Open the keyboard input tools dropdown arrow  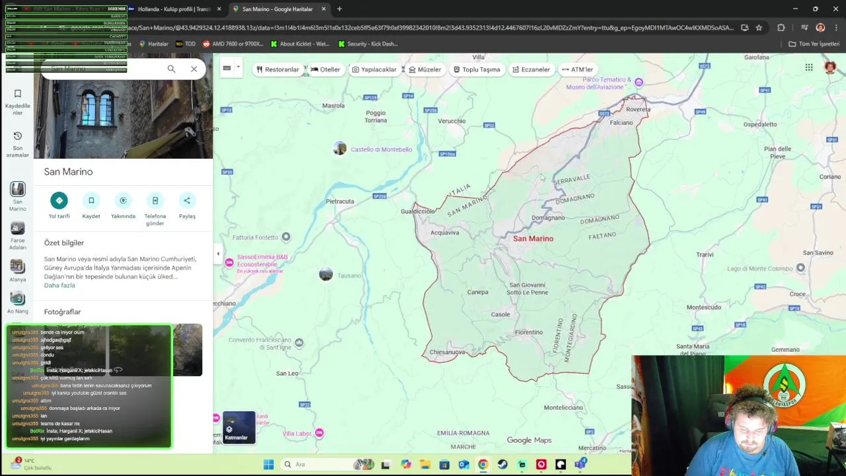238,68
